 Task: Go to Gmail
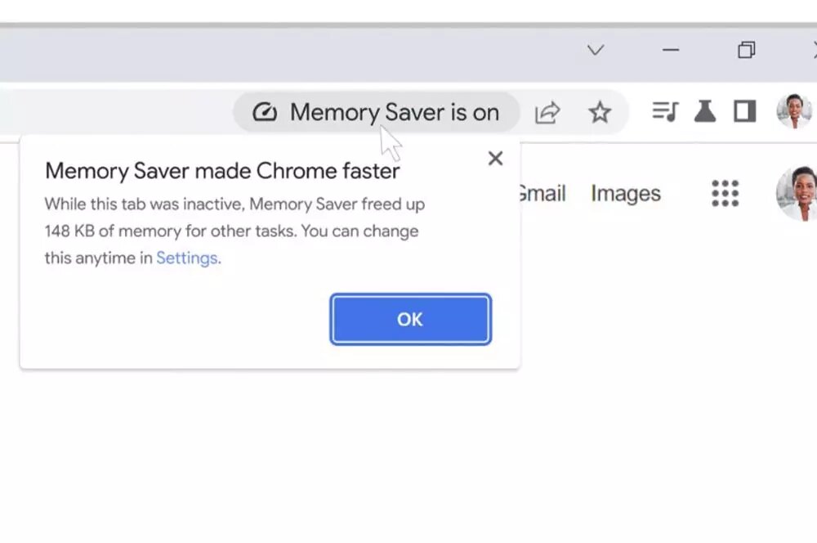click(541, 194)
